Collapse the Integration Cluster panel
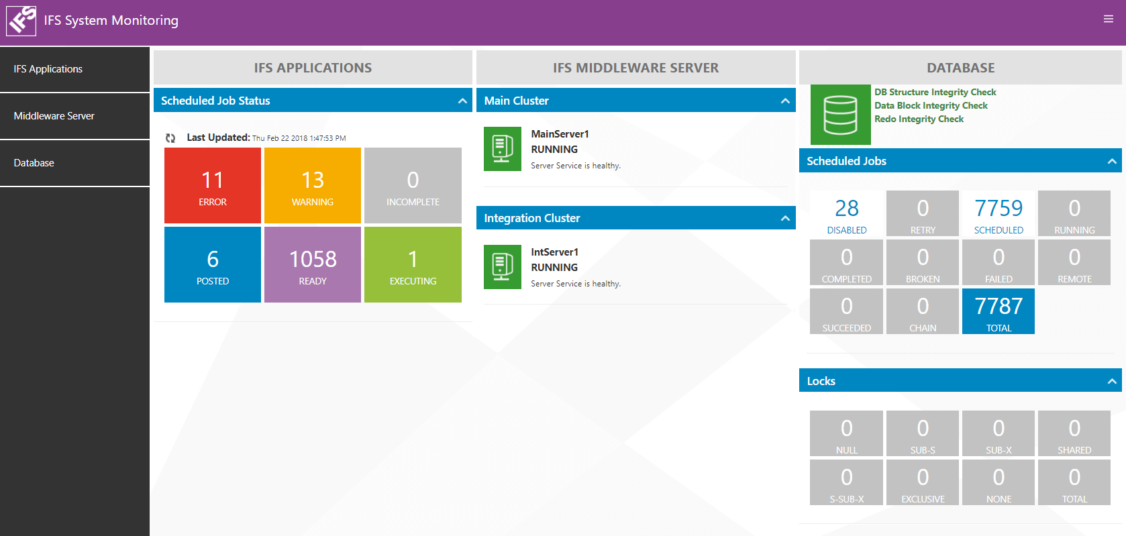 click(785, 218)
